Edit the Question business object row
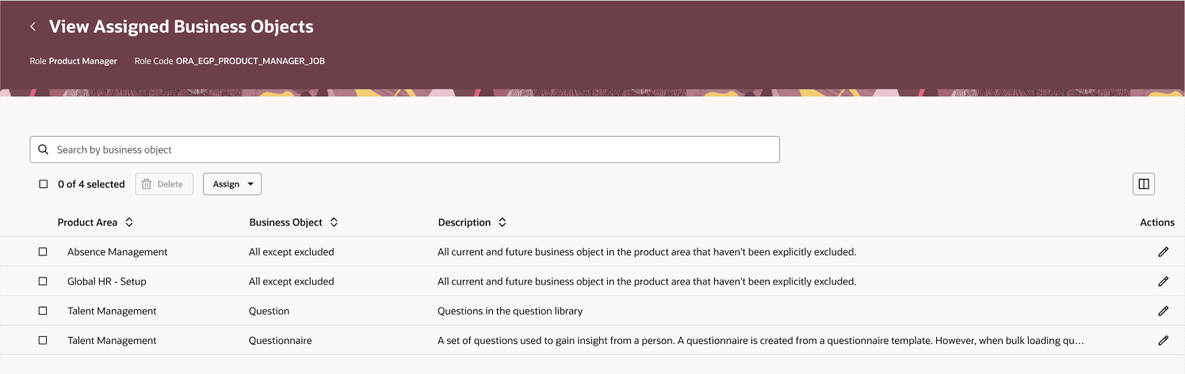 (x=1163, y=311)
